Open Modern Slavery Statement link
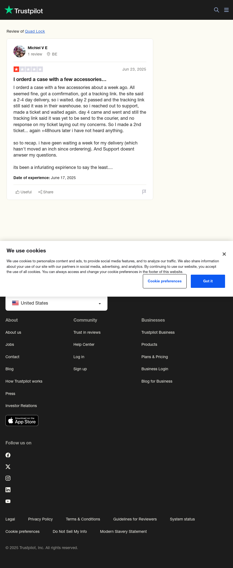This screenshot has width=233, height=568. pos(123,531)
